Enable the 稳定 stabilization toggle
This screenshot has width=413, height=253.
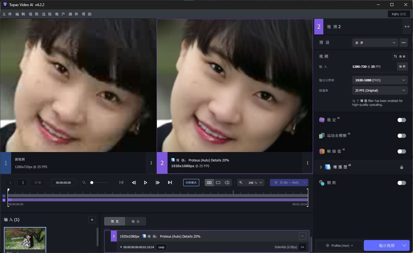(402, 120)
